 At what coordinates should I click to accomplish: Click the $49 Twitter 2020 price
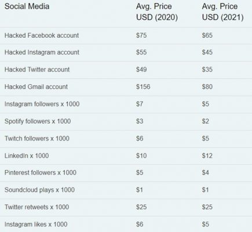(x=141, y=70)
